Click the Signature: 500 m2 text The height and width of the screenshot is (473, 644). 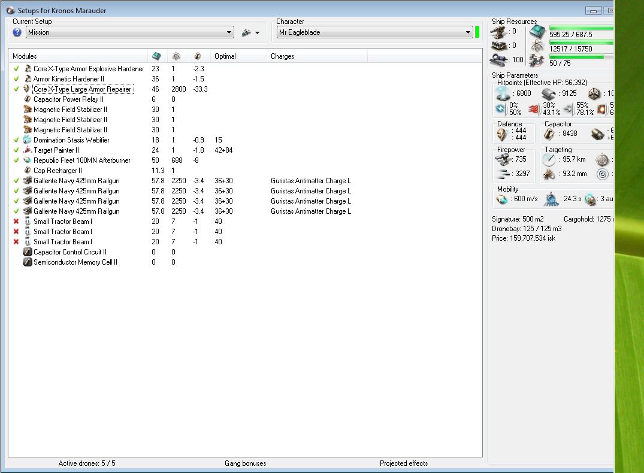518,219
